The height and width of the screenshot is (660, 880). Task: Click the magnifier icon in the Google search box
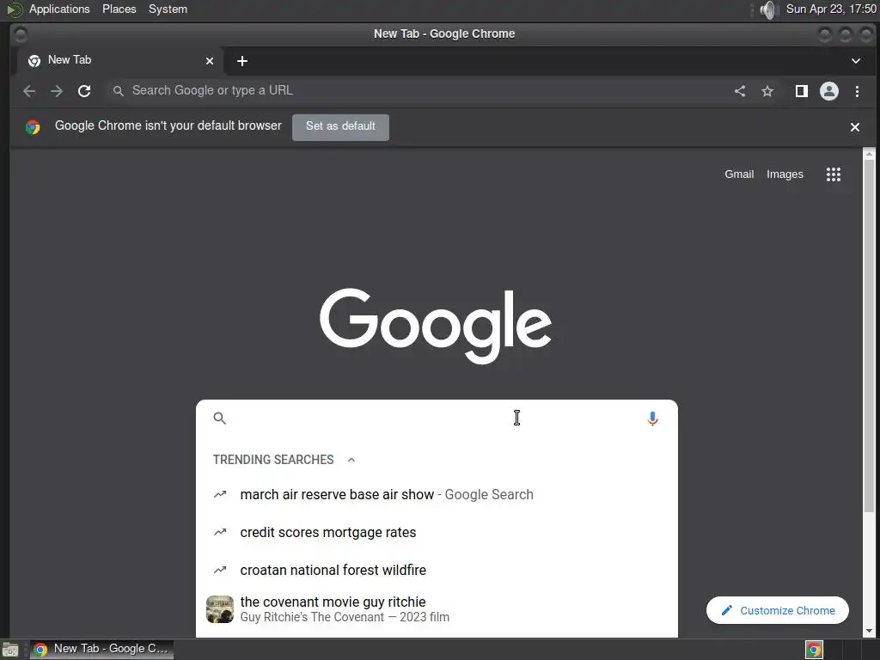(219, 419)
